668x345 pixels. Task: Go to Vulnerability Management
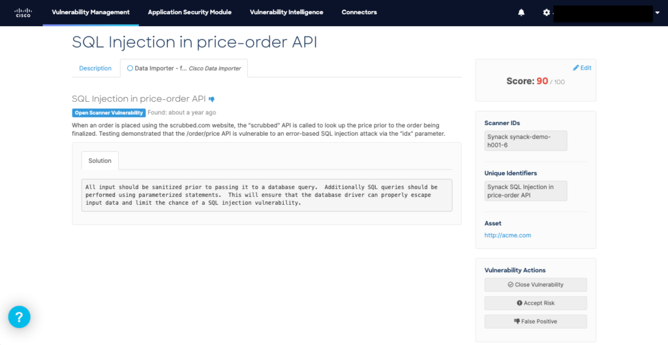91,12
